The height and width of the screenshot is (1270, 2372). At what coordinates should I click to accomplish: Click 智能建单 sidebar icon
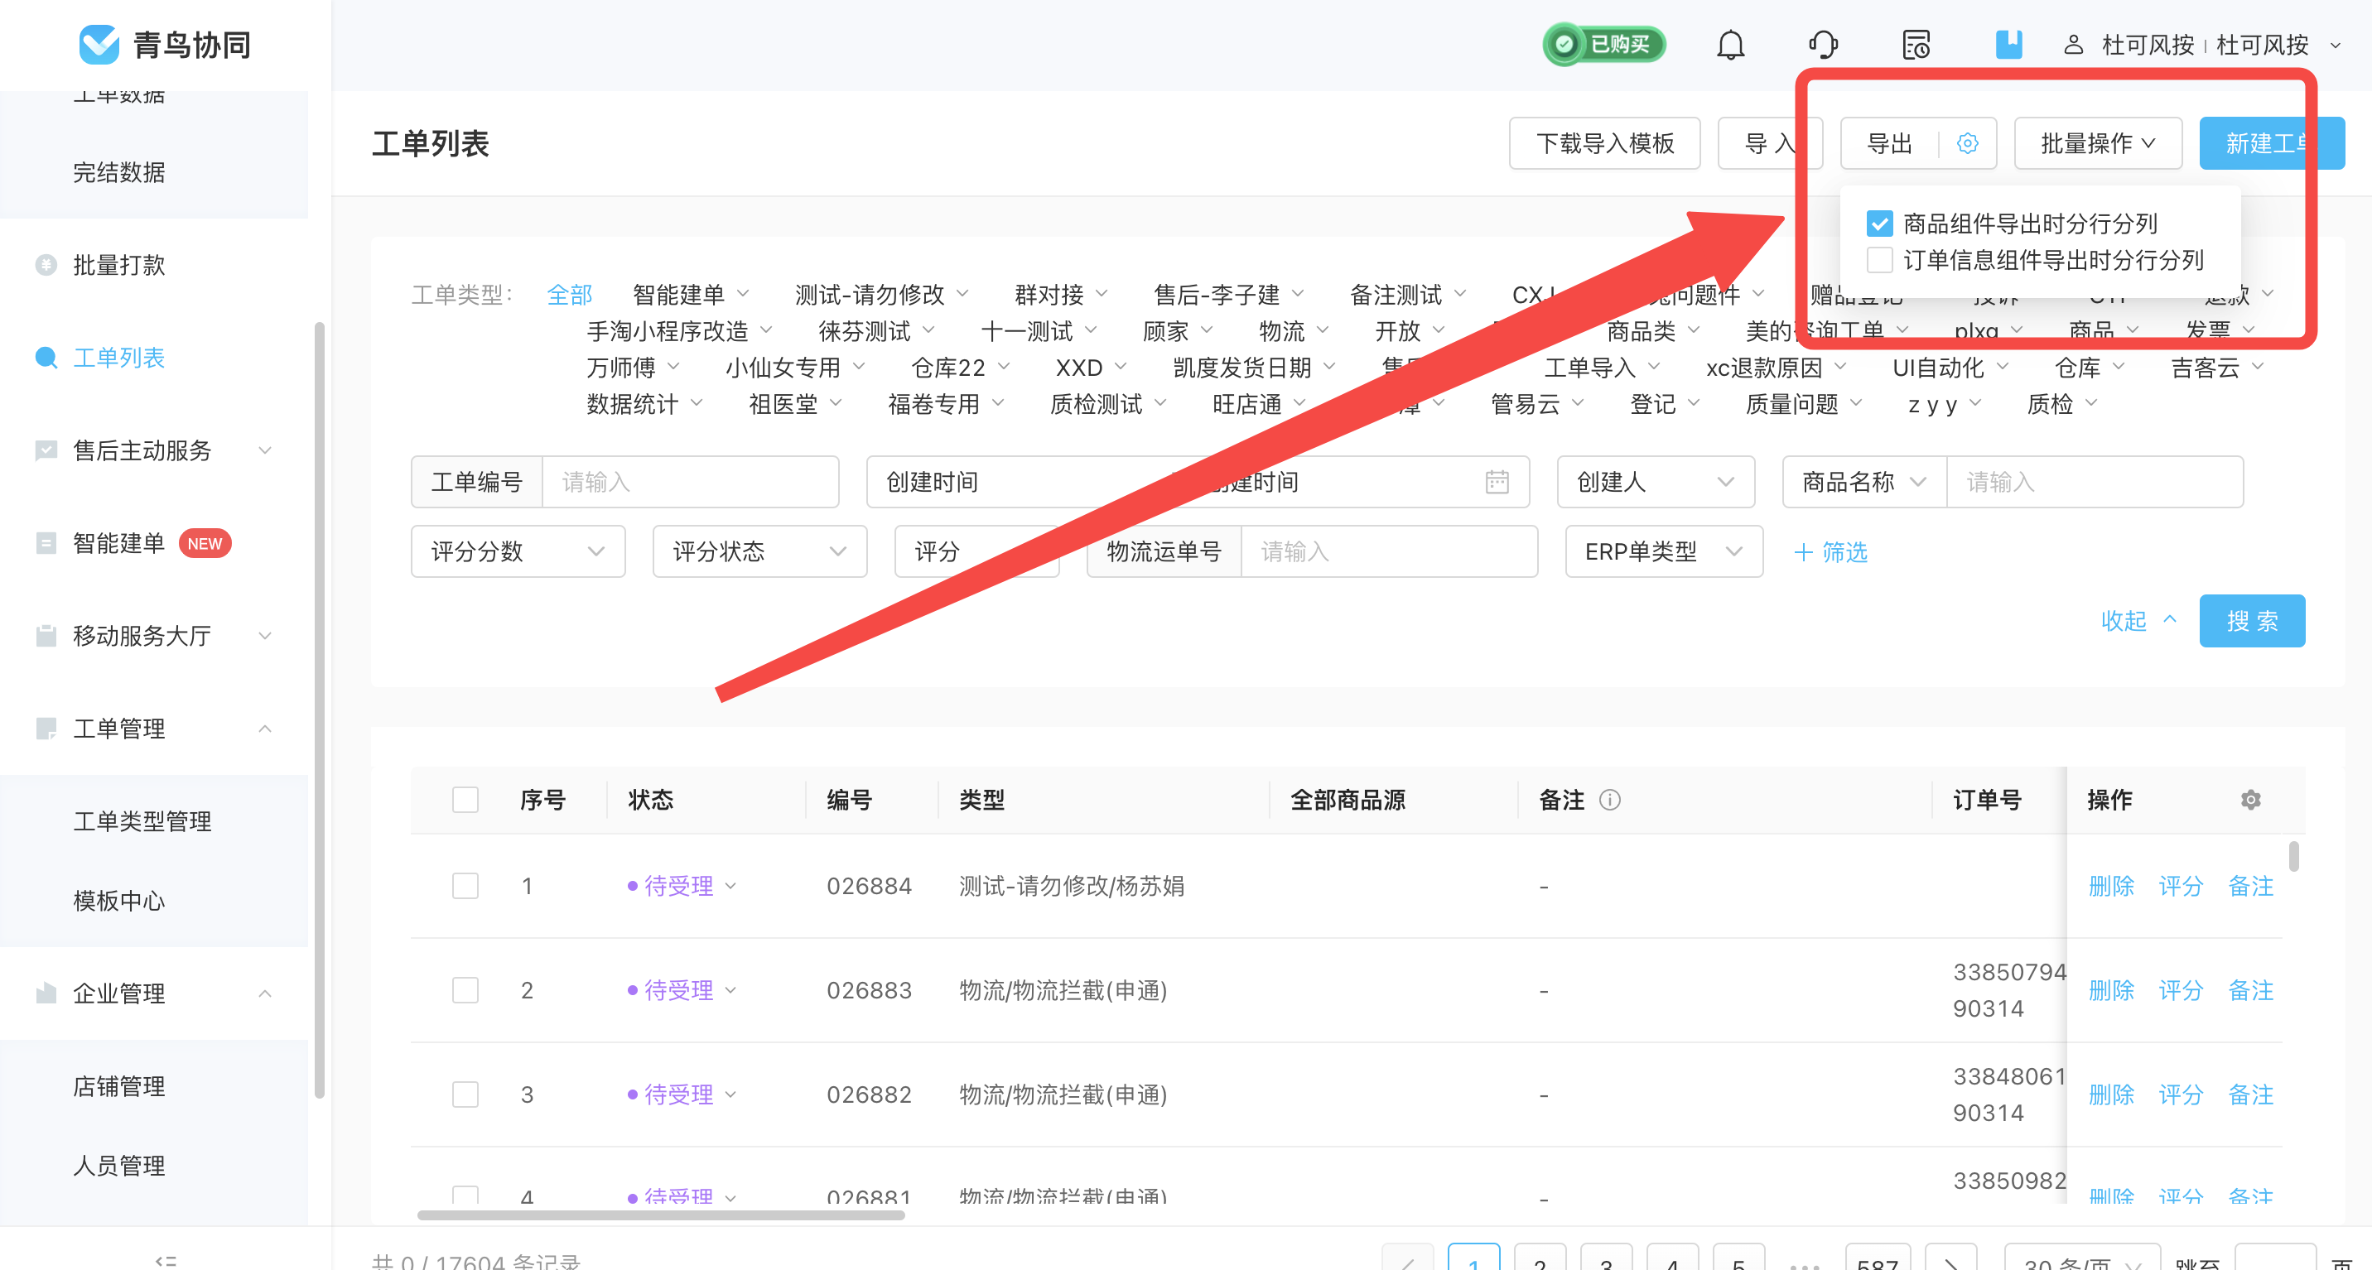pos(46,543)
